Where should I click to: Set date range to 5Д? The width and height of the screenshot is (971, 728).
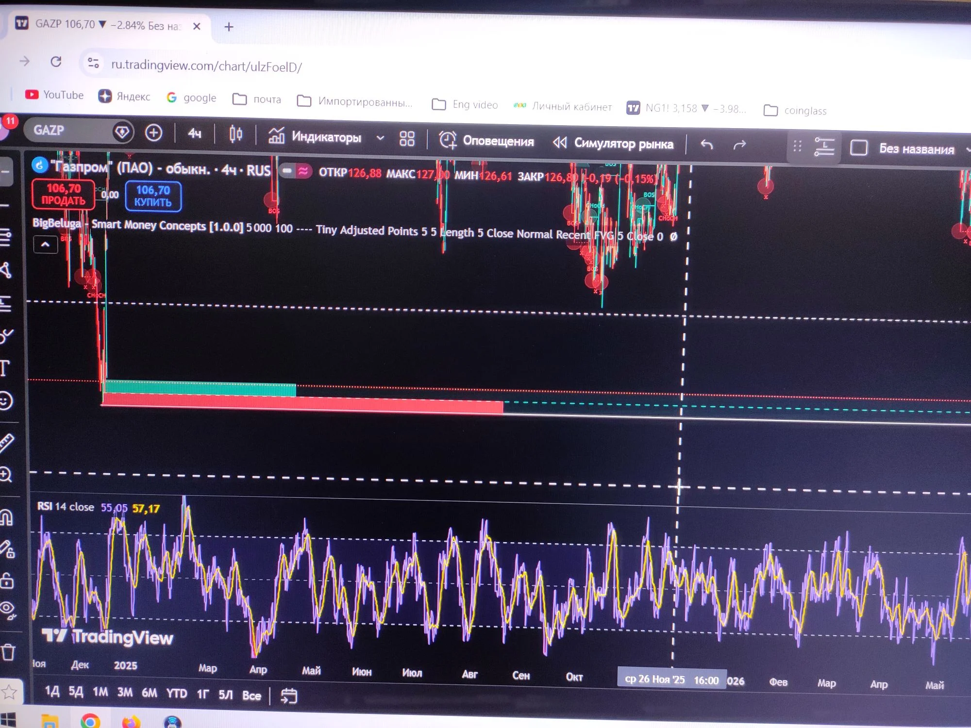(76, 691)
